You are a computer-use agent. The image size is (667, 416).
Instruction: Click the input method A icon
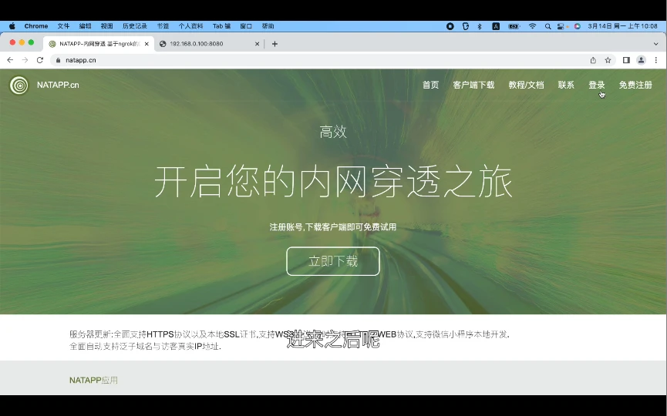click(496, 26)
